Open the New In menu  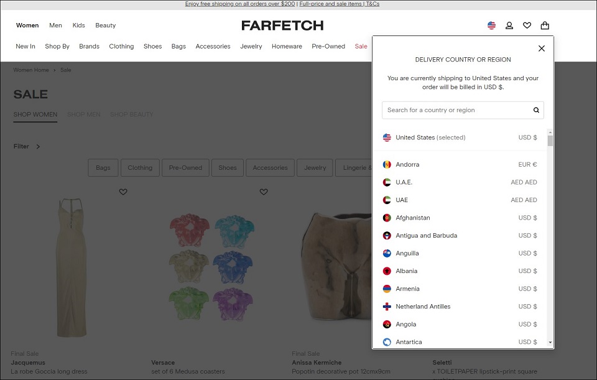pos(25,47)
